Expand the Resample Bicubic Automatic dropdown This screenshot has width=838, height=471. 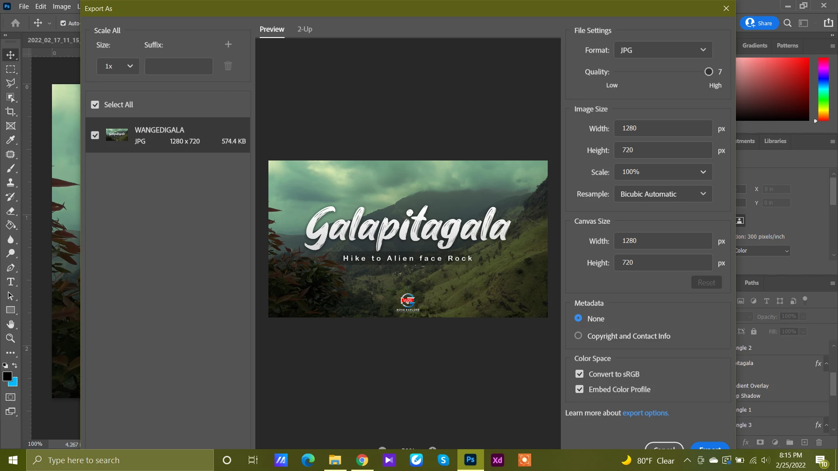(x=663, y=194)
